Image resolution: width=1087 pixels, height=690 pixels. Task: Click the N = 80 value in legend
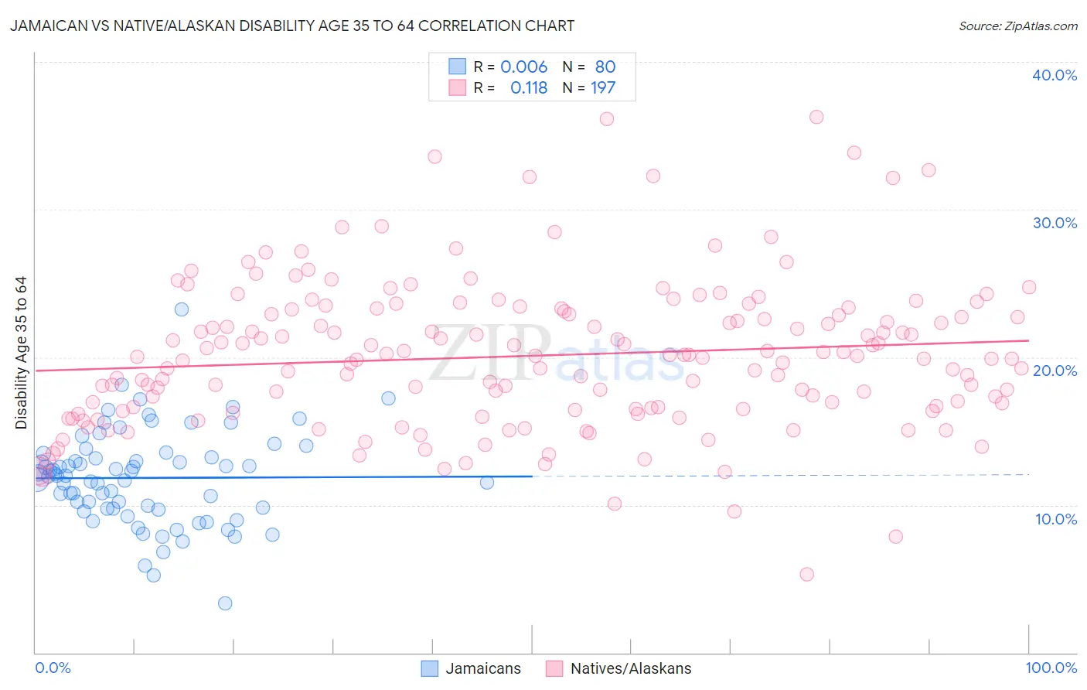(589, 67)
